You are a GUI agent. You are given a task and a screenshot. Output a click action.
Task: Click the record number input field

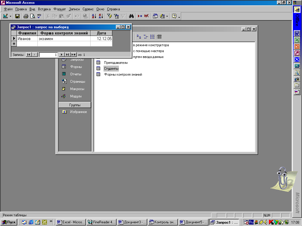tap(48, 55)
